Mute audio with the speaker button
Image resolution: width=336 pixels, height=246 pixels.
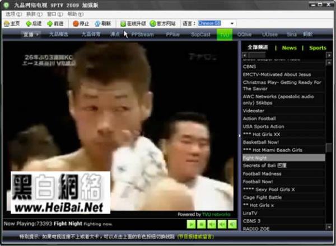tap(232, 224)
